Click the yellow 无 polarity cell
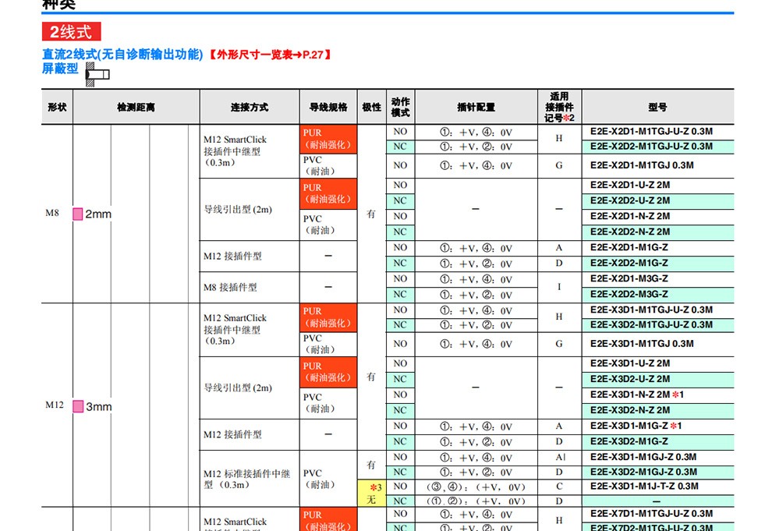The height and width of the screenshot is (531, 772). (371, 500)
